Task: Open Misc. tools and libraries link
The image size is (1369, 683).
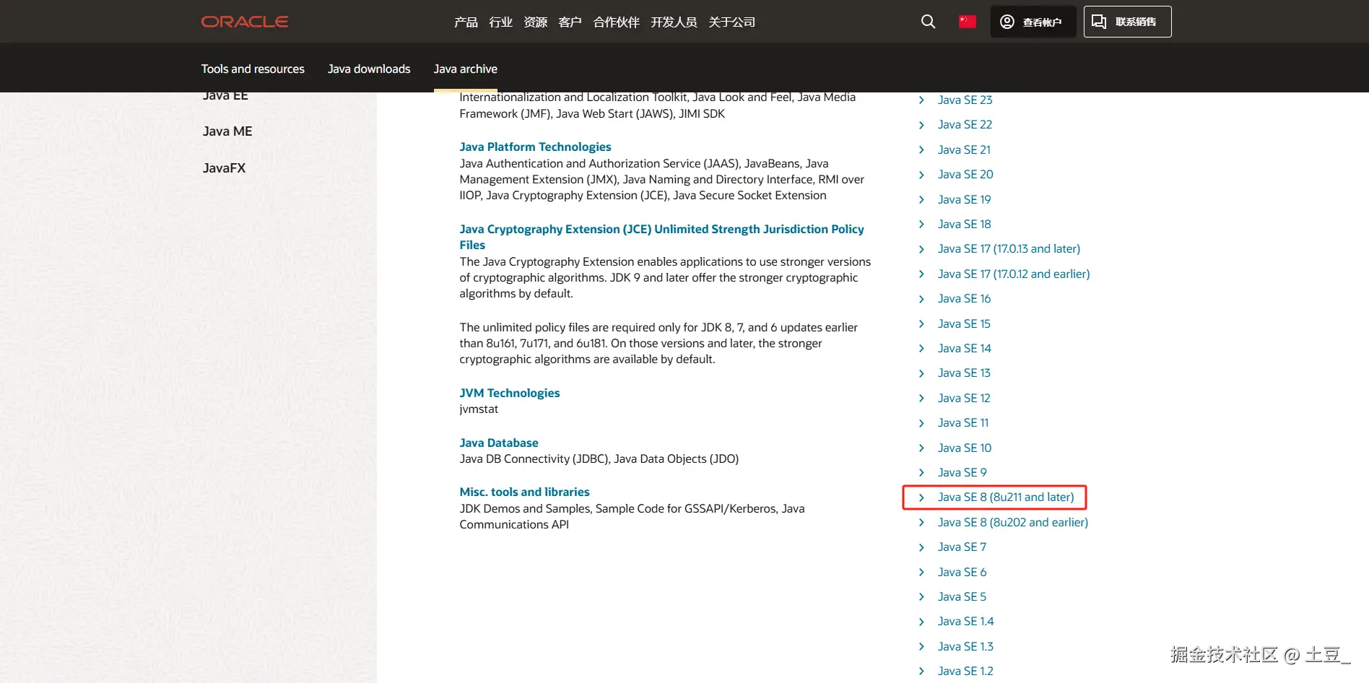Action: click(524, 492)
